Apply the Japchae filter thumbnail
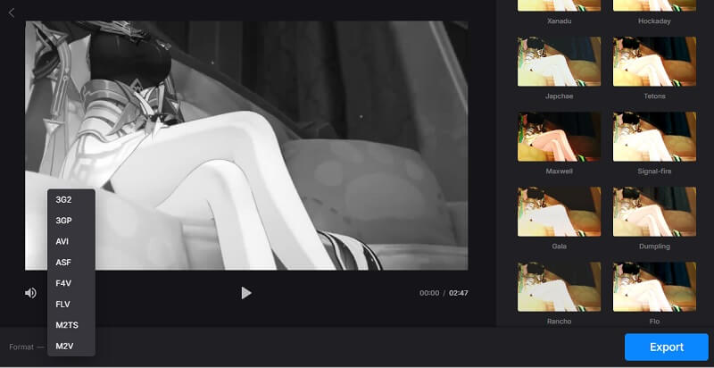 559,60
